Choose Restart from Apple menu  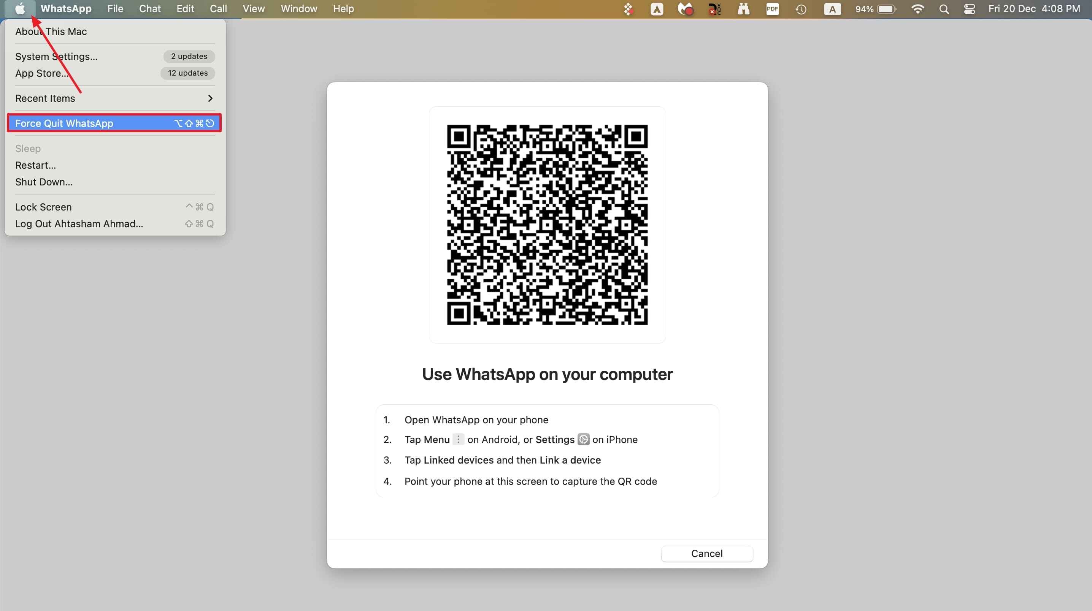pyautogui.click(x=115, y=165)
